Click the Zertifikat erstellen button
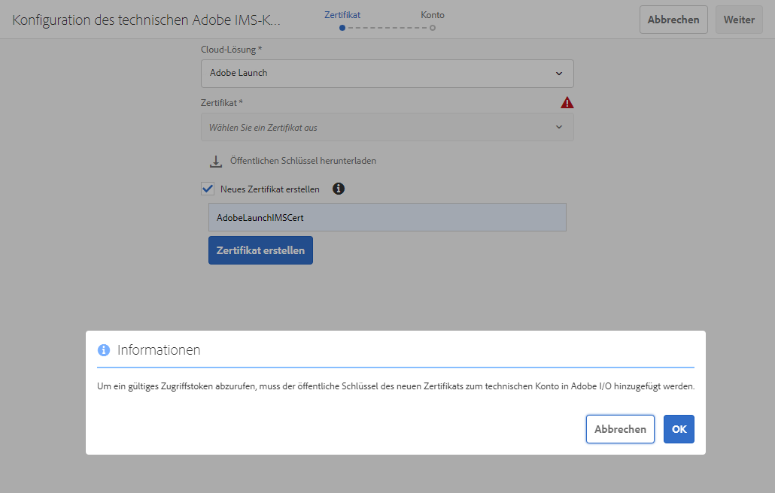 coord(260,250)
